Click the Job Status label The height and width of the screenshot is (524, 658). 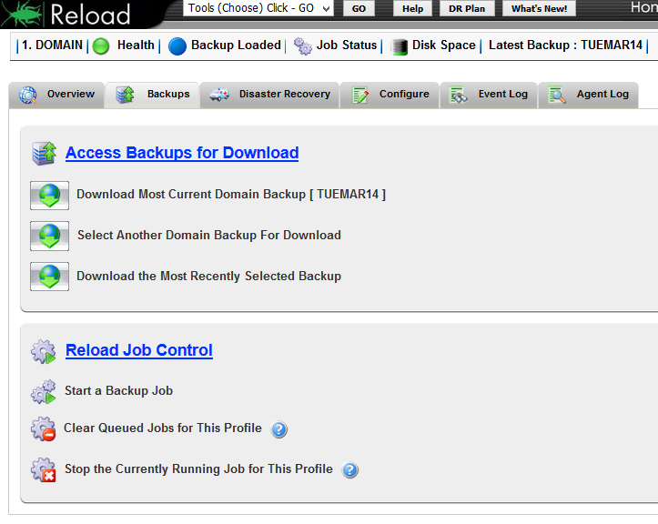coord(347,45)
